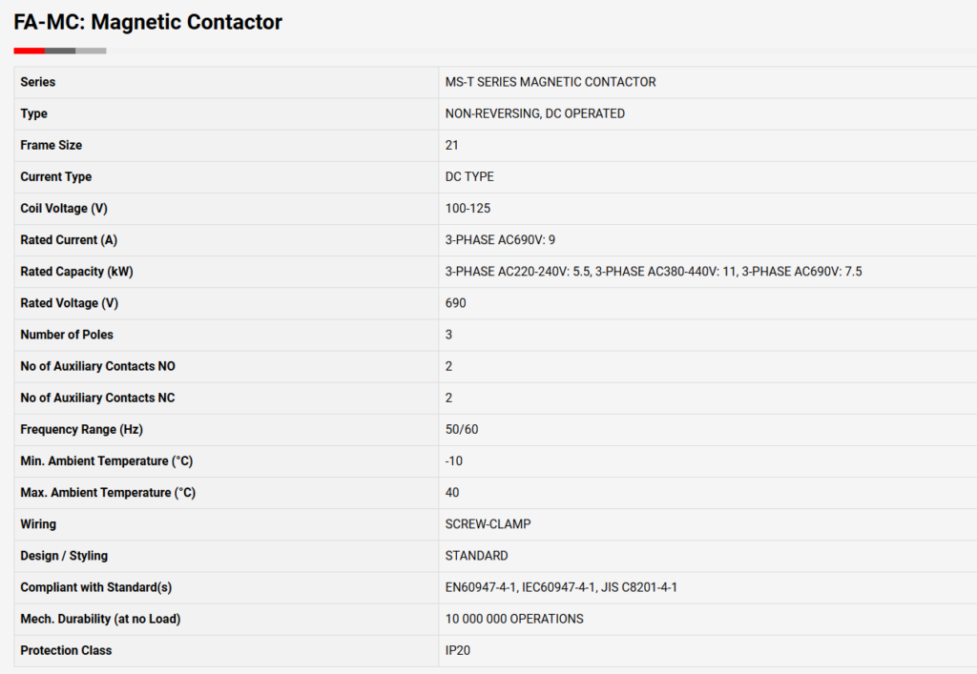Viewport: 977px width, 674px height.
Task: Click the 3-PHASE AC690V: 9 rated current value
Action: pos(500,240)
